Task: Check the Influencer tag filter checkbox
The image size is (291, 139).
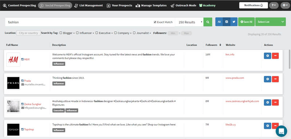Action: pyautogui.click(x=77, y=33)
